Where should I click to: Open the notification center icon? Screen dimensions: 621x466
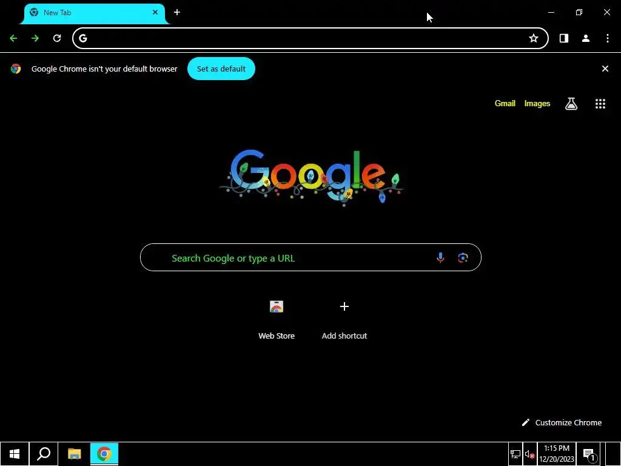[x=589, y=454]
